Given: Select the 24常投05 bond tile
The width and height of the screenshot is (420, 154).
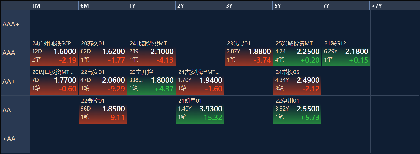Looking at the screenshot, I should [297, 81].
